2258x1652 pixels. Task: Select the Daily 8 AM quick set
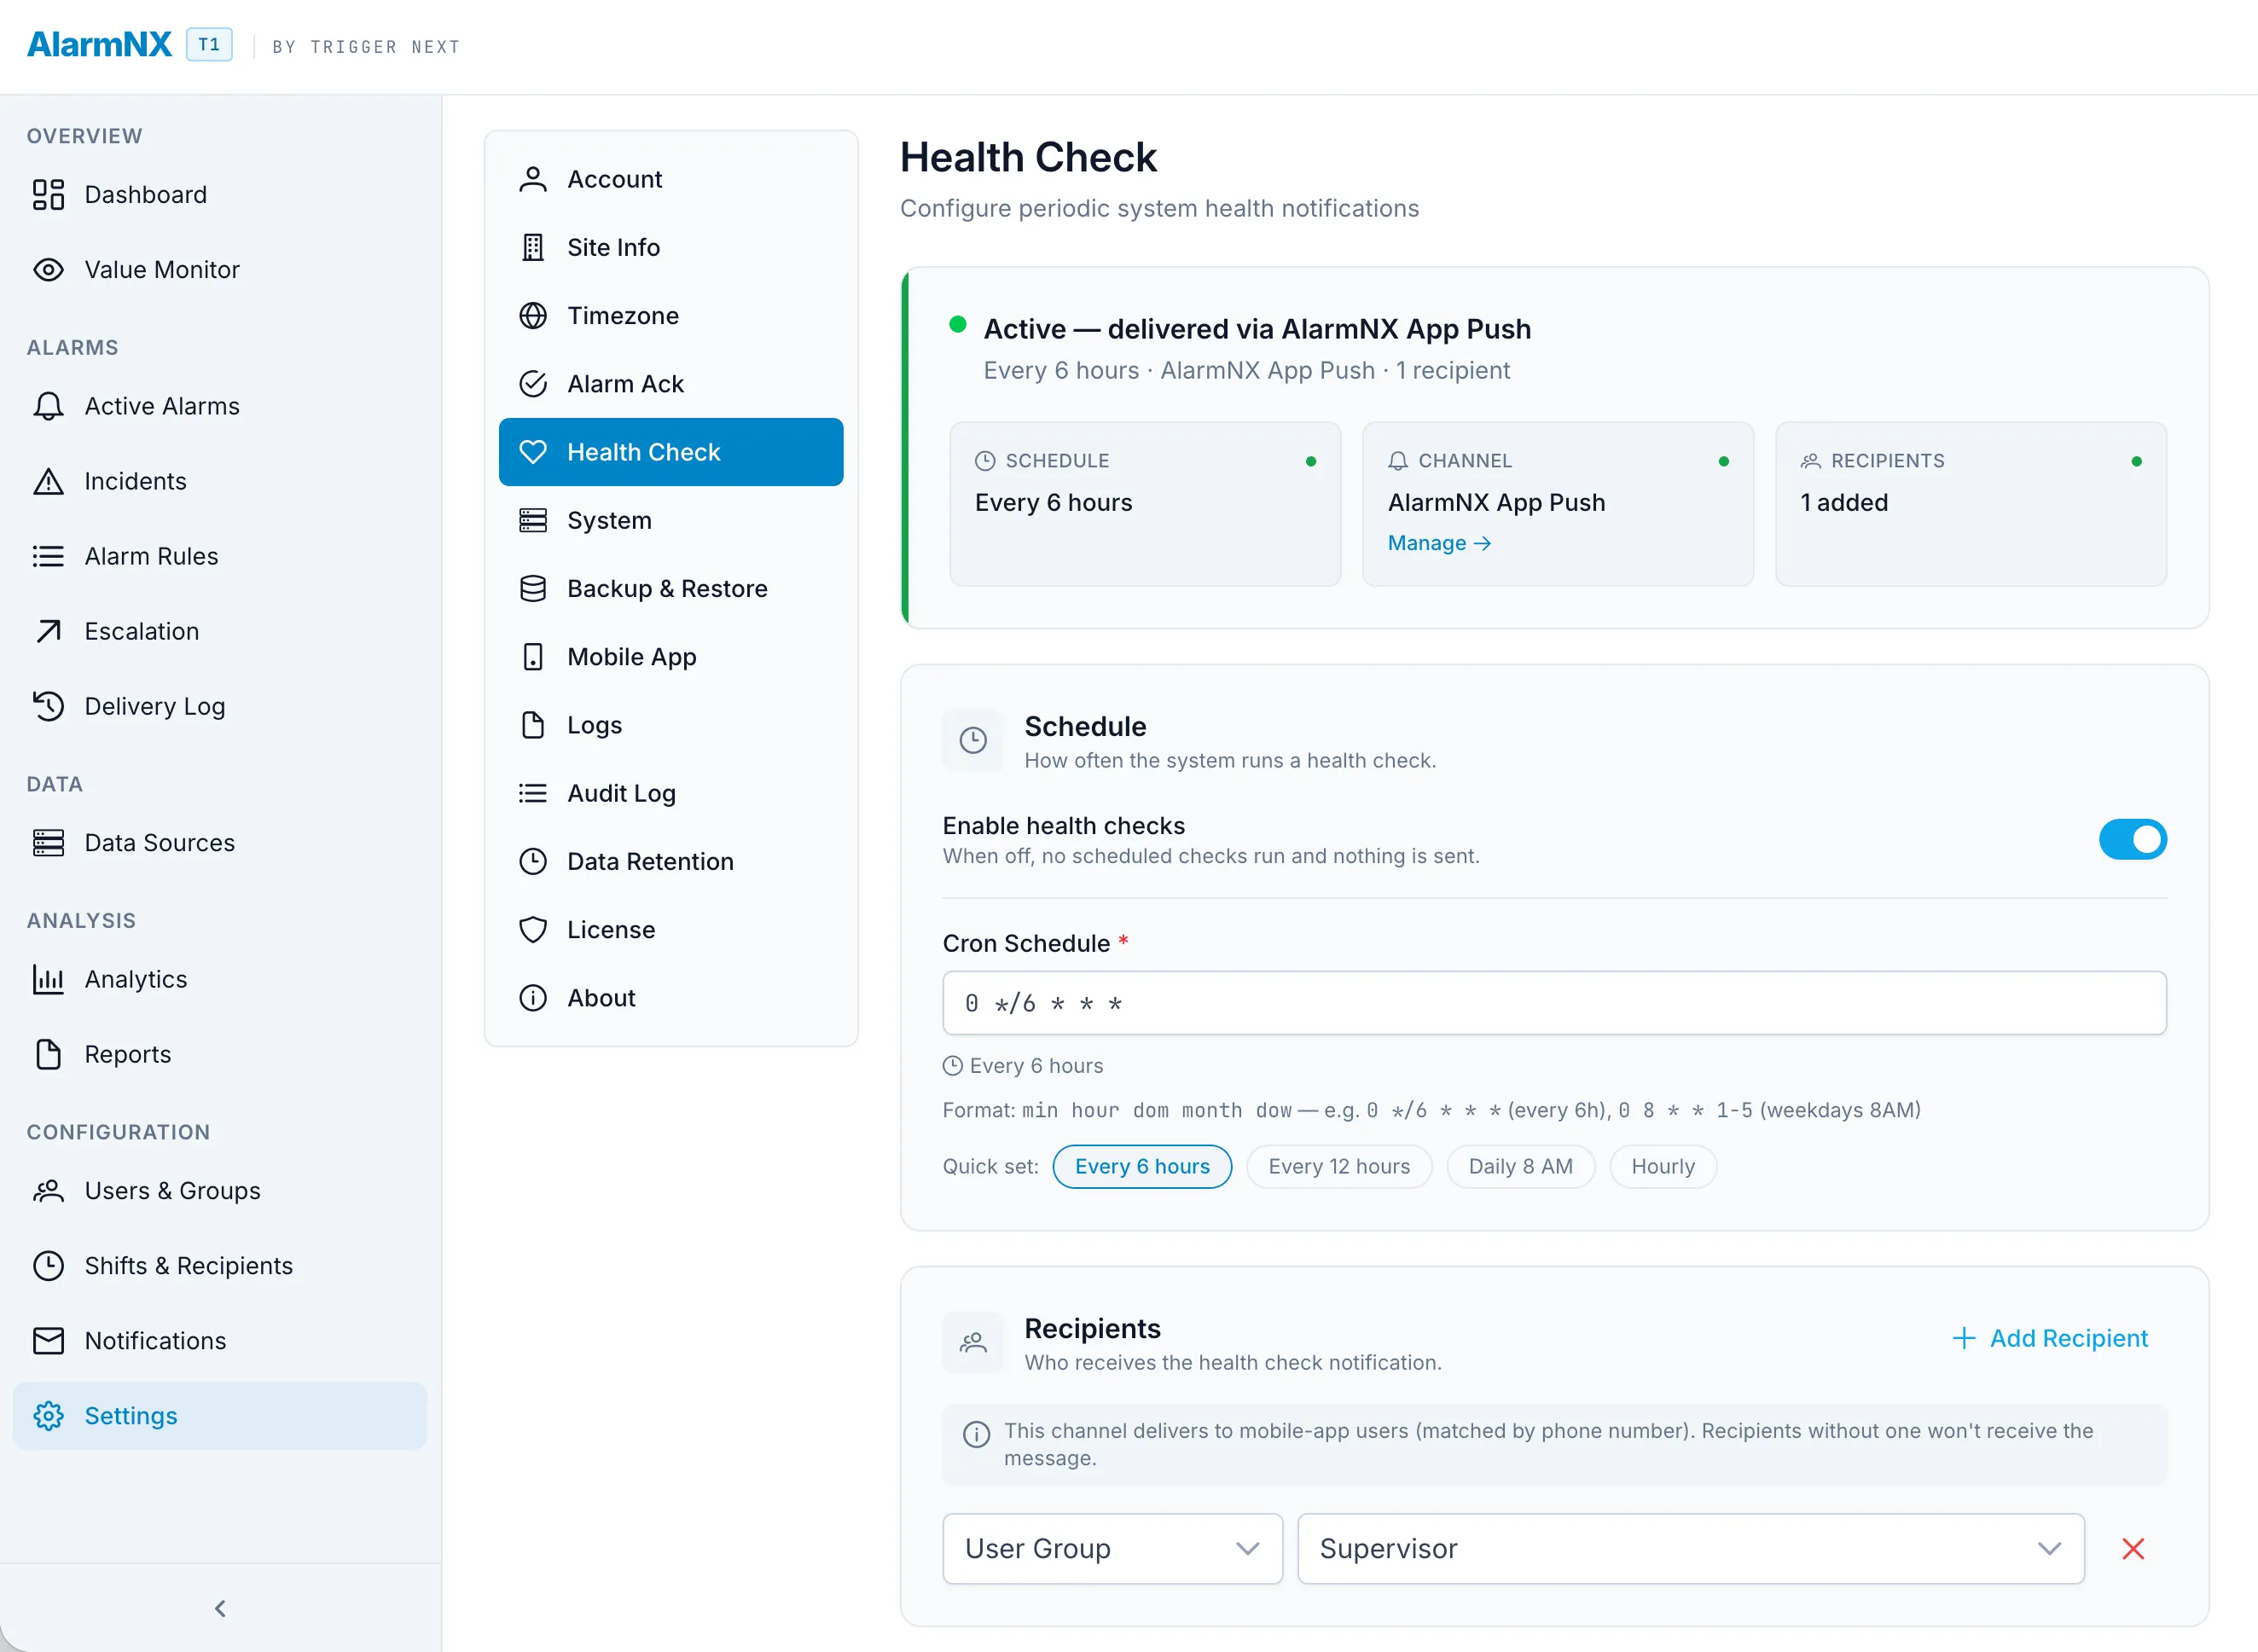[1520, 1167]
